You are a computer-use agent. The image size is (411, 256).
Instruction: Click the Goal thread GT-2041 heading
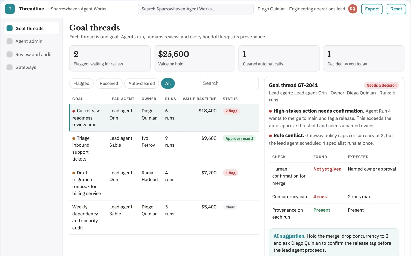click(293, 85)
